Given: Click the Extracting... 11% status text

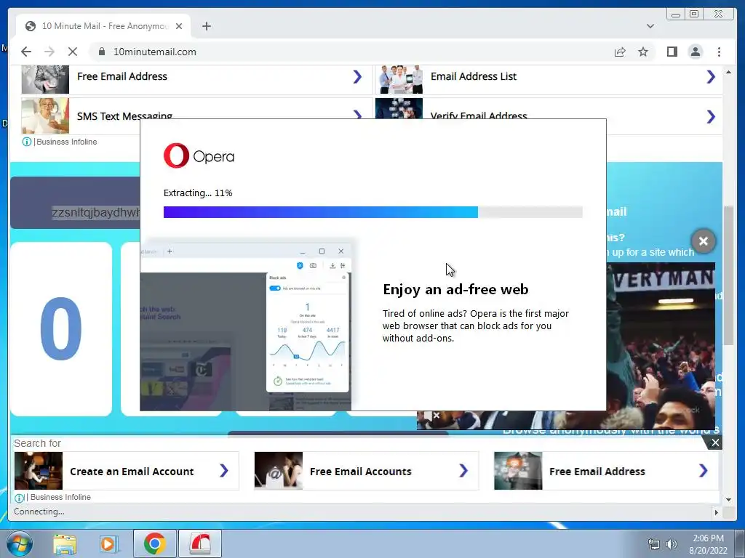Looking at the screenshot, I should point(198,193).
